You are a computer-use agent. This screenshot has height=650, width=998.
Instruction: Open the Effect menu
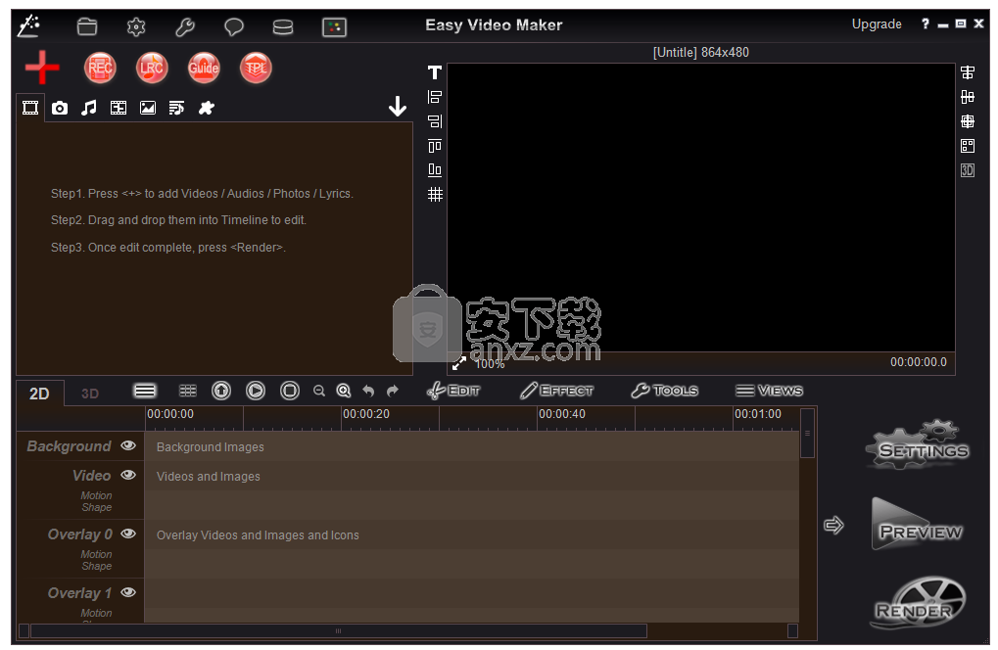(x=556, y=391)
